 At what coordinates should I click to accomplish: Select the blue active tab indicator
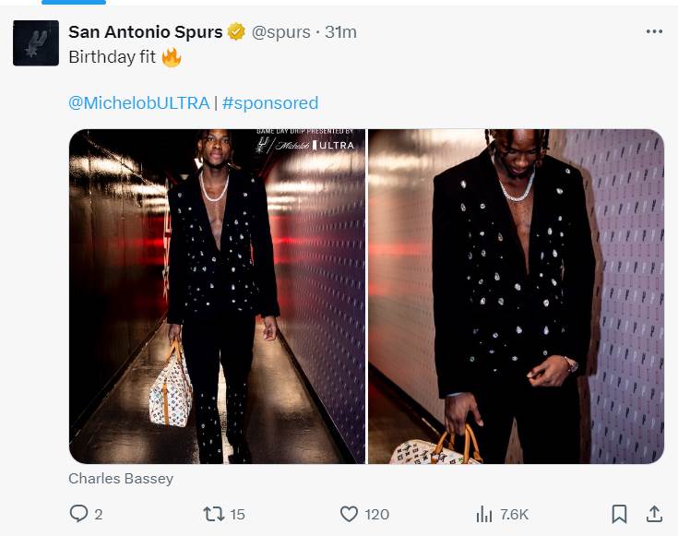pos(74,2)
